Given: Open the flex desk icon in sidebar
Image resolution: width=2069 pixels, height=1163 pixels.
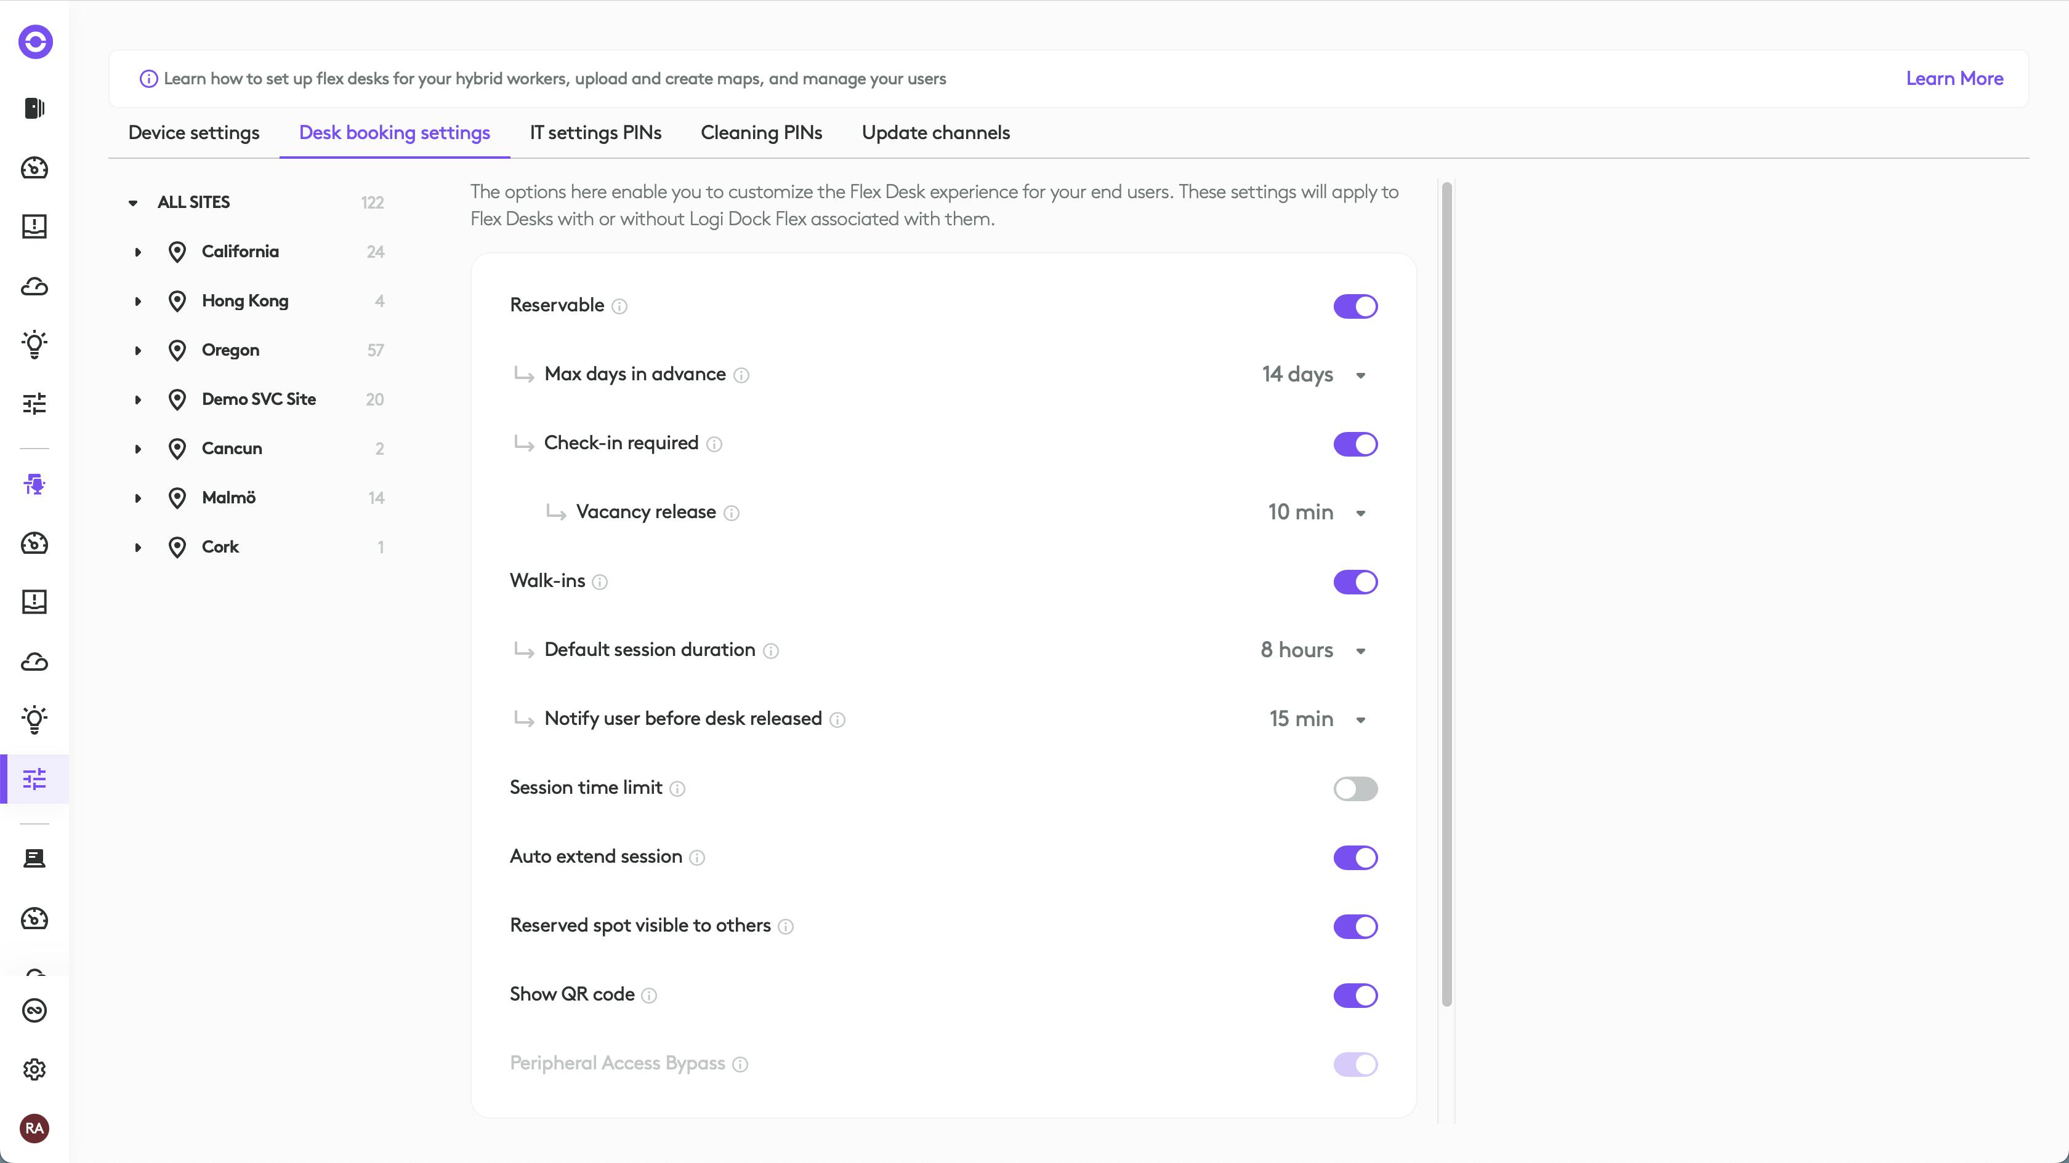Looking at the screenshot, I should pyautogui.click(x=34, y=485).
